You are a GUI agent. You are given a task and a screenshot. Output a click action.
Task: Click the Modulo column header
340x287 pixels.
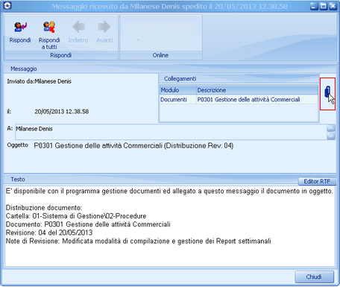tap(177, 90)
